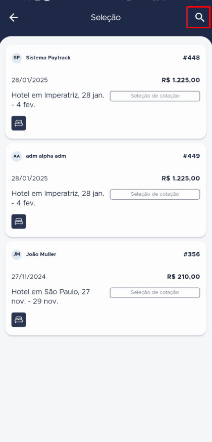Image resolution: width=212 pixels, height=442 pixels.
Task: Tap the 27/11/2024 date on João Muller's card
Action: 28,277
